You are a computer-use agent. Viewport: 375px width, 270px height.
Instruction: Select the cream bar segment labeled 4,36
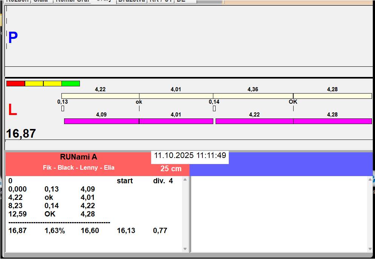(x=253, y=96)
